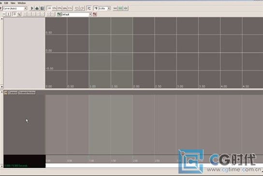Image resolution: width=263 pixels, height=176 pixels.
Task: Create a new curve editor tab
Action: [x=59, y=14]
